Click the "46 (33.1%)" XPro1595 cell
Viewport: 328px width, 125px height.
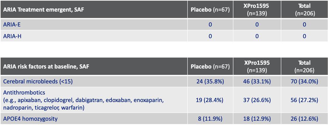pos(257,82)
